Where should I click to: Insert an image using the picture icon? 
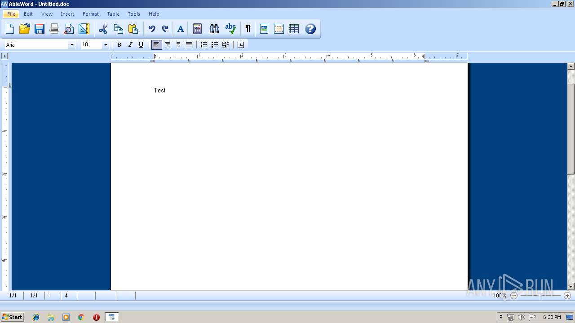click(264, 29)
